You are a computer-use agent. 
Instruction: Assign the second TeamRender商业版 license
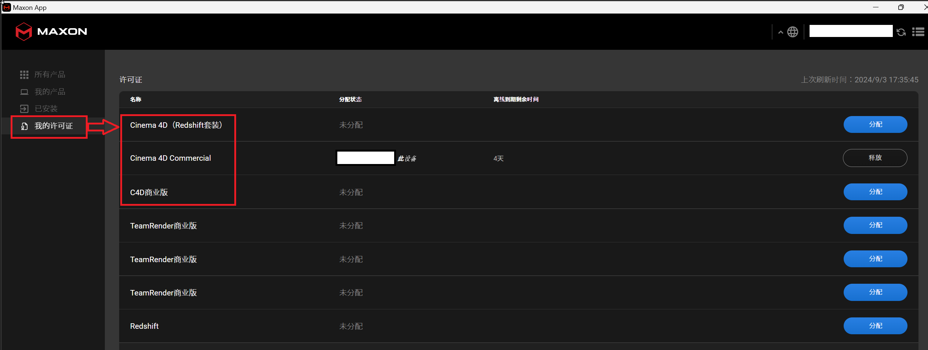pos(875,259)
